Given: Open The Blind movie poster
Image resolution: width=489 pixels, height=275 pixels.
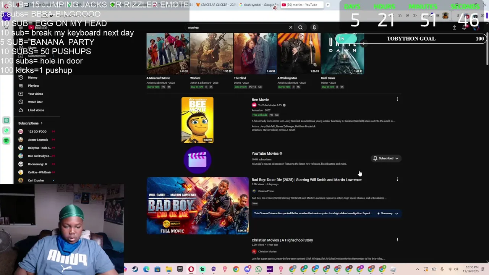Looking at the screenshot, I should (x=255, y=53).
